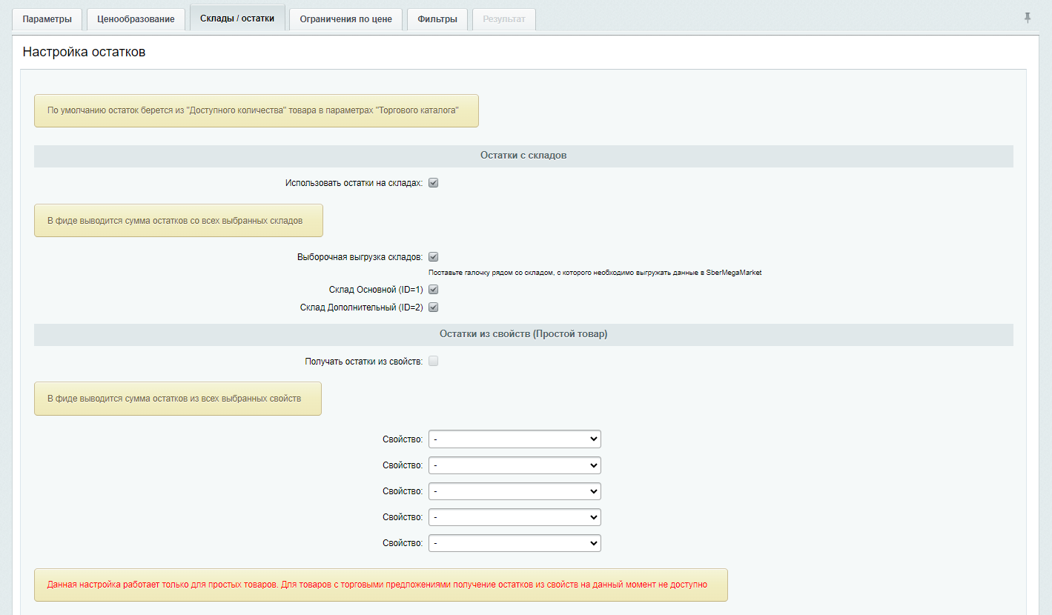Open the third Свойство dropdown list
Viewport: 1052px width, 615px height.
pyautogui.click(x=515, y=491)
